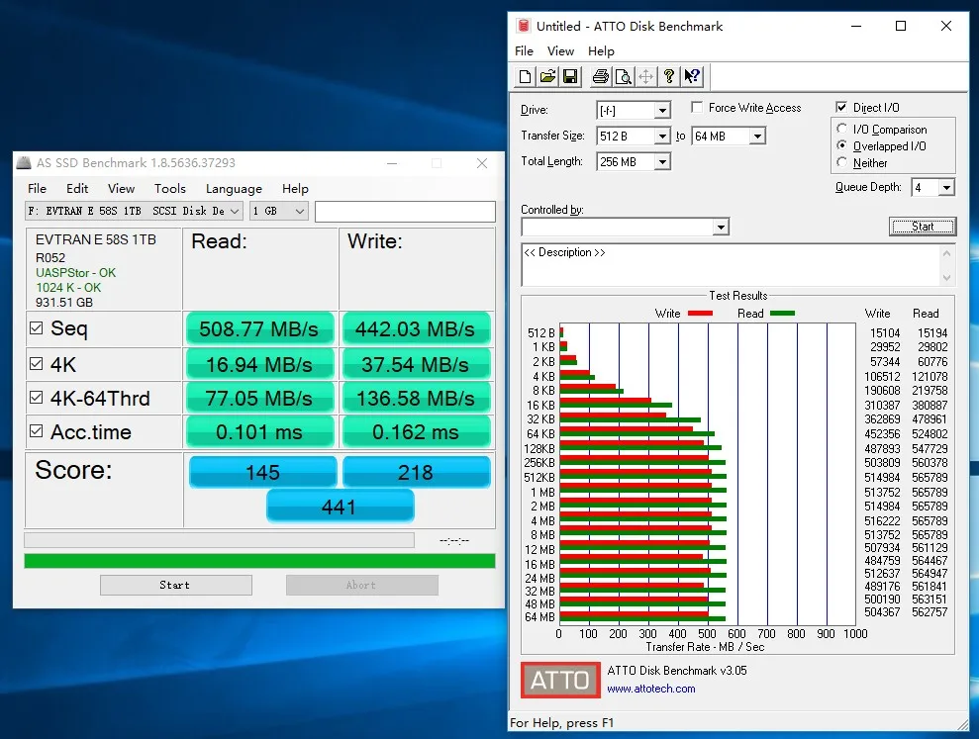The image size is (979, 739).
Task: Click the total score 441 button
Action: 340,507
